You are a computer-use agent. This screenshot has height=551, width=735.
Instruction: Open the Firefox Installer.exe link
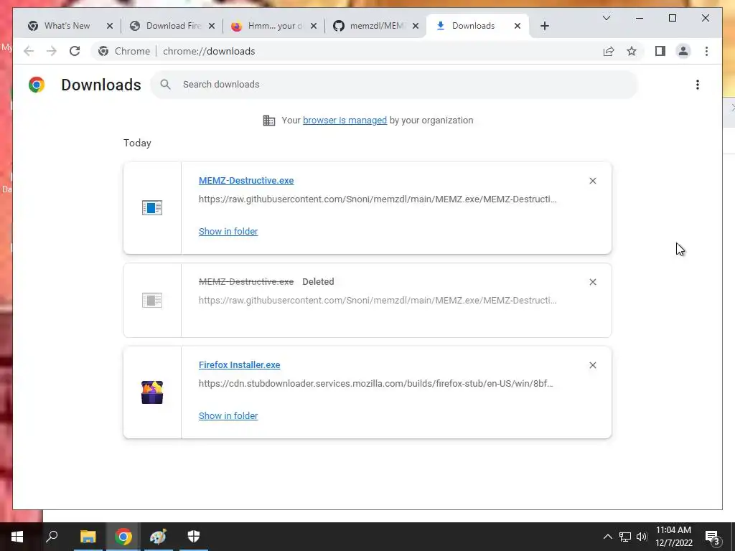(x=239, y=365)
